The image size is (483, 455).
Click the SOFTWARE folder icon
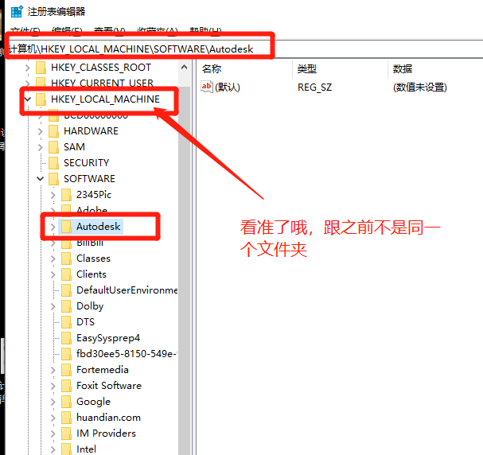[x=53, y=179]
